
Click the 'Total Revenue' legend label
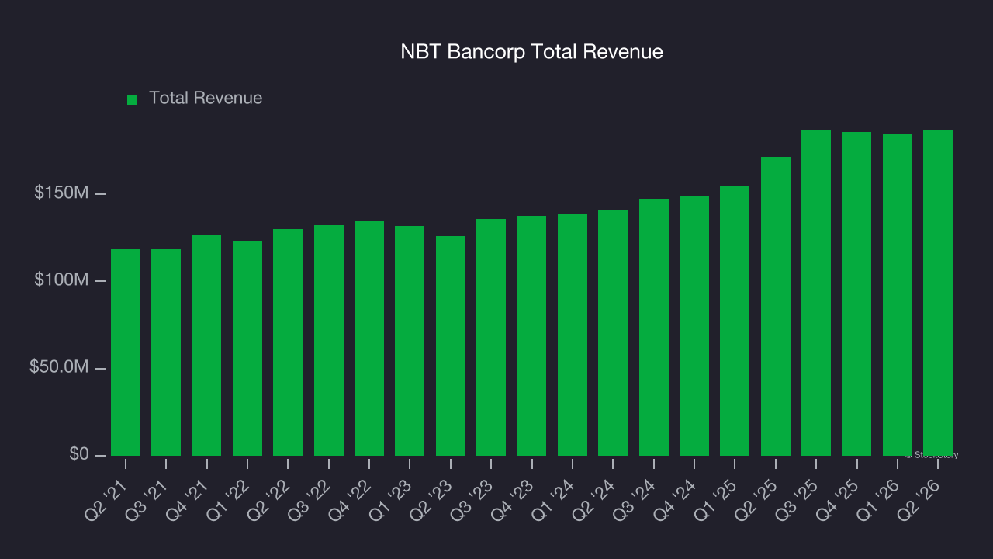(206, 98)
